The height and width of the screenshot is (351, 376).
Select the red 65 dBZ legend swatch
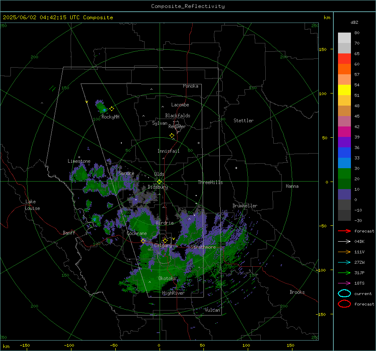[x=344, y=58]
